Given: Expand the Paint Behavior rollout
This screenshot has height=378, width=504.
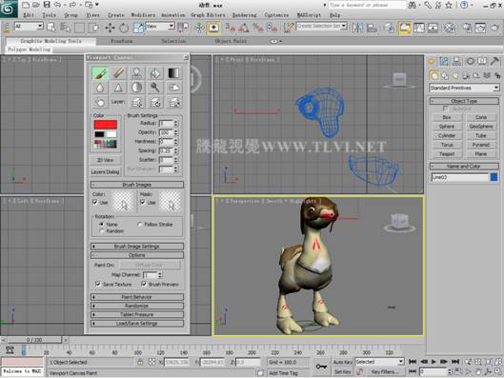Looking at the screenshot, I should [x=137, y=297].
